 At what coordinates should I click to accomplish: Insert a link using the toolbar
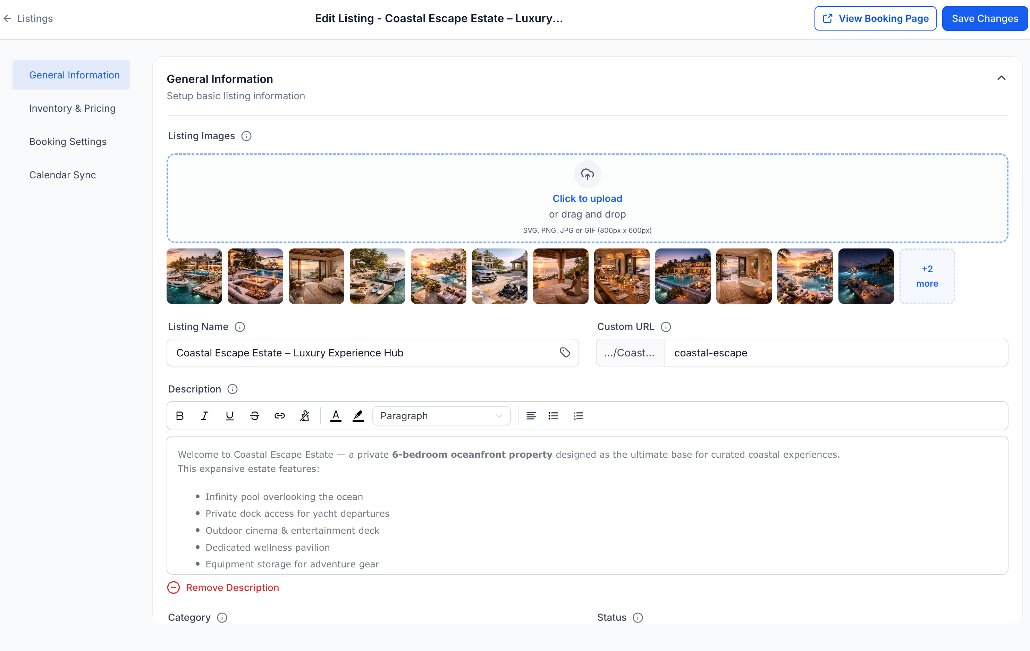[279, 416]
